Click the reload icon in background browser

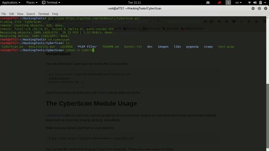150,21
